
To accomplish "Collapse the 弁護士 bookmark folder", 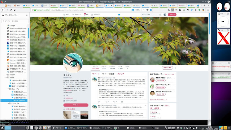I will 6,77.
